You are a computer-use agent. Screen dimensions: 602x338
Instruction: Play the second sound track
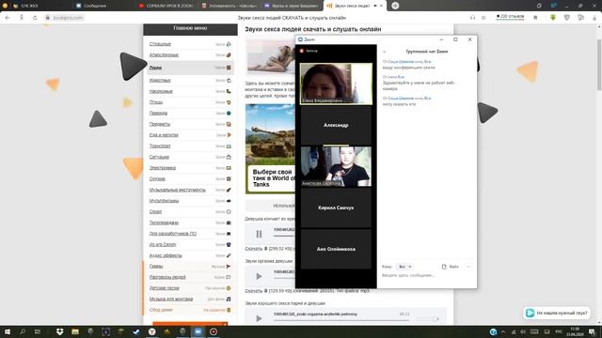point(259,276)
